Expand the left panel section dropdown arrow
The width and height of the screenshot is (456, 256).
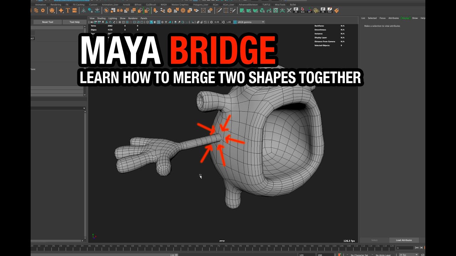[x=84, y=108]
